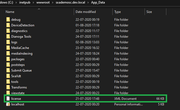Go to wwwroot in breadcrumb path
The image size is (180, 110).
click(44, 3)
